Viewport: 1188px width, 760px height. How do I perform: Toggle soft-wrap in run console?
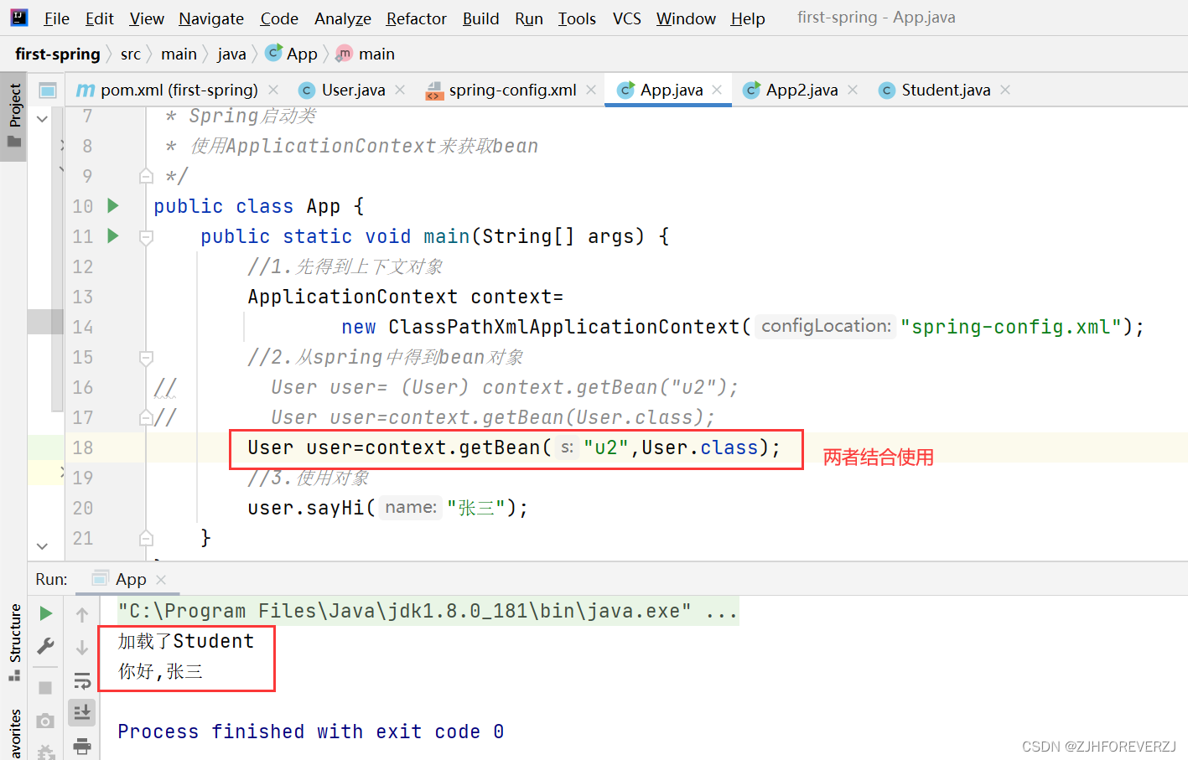[x=82, y=680]
